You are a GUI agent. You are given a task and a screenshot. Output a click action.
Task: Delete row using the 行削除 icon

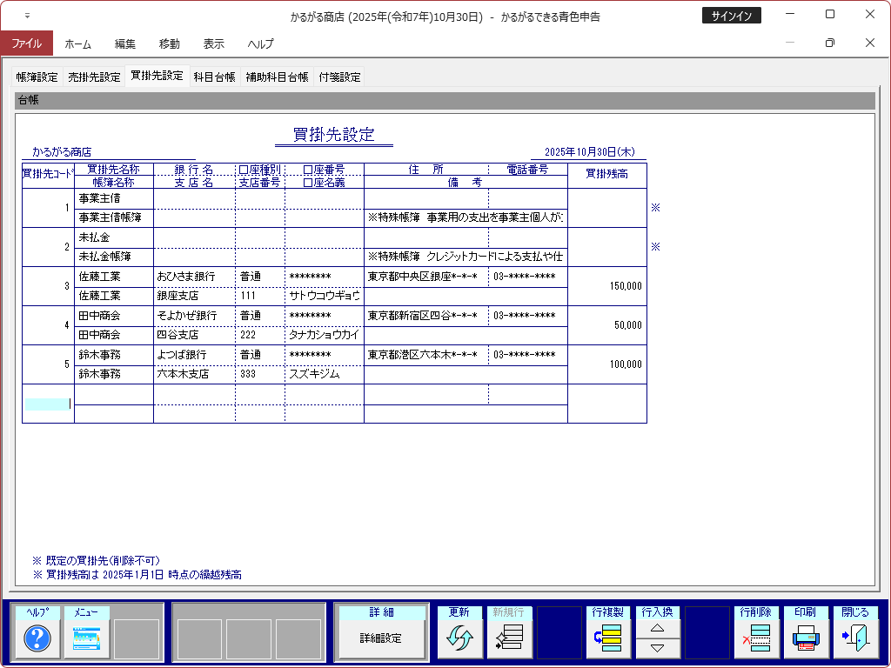point(756,639)
